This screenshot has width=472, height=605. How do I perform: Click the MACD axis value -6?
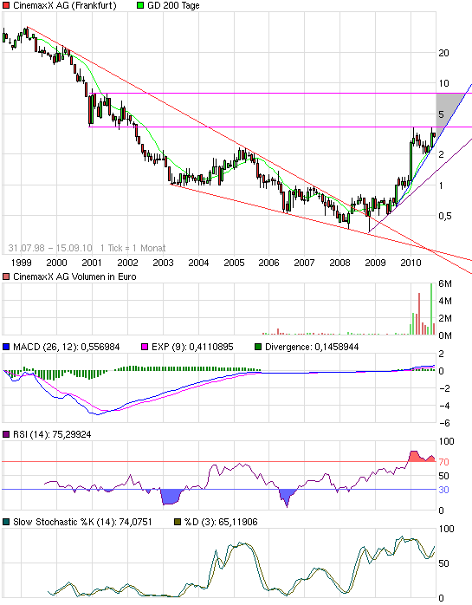coord(444,423)
